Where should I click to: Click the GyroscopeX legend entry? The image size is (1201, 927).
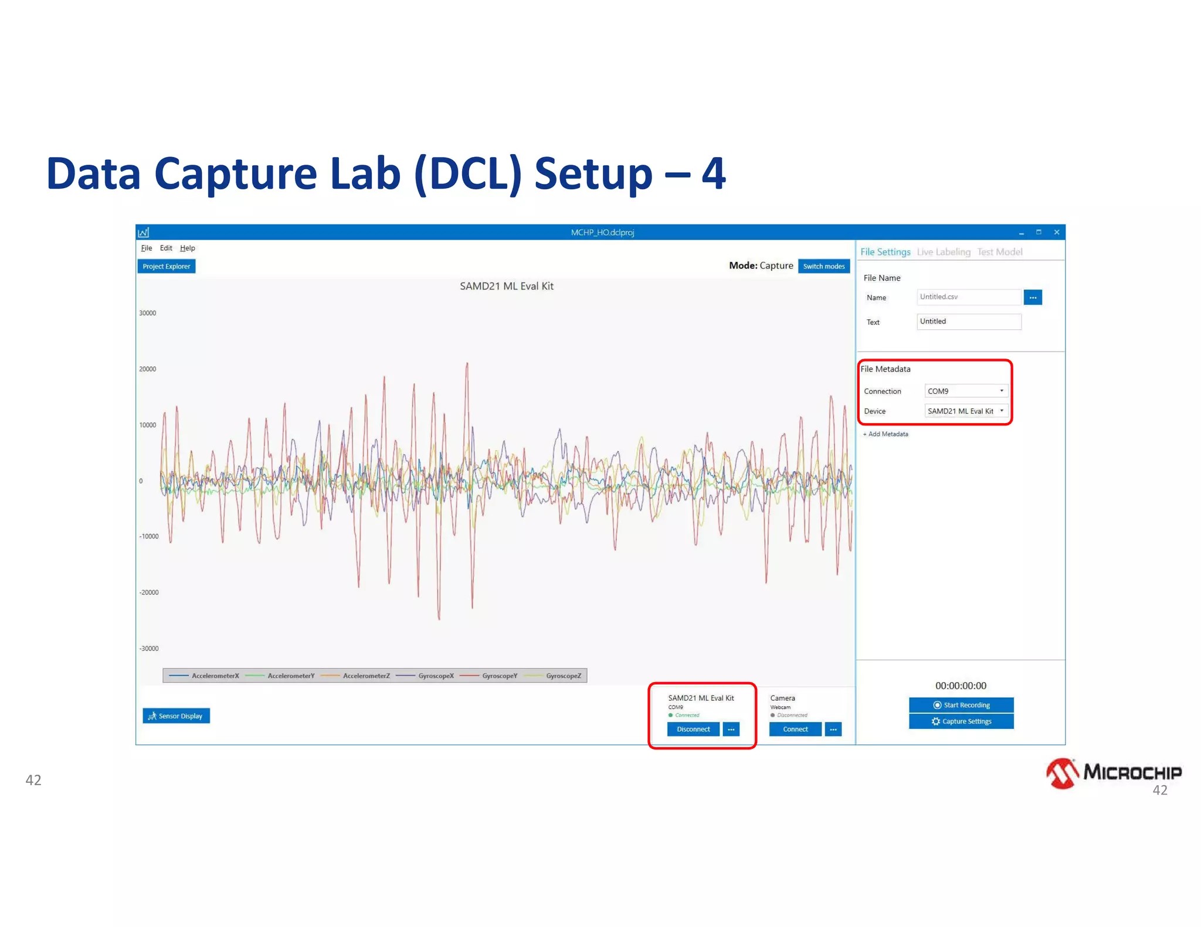[425, 676]
